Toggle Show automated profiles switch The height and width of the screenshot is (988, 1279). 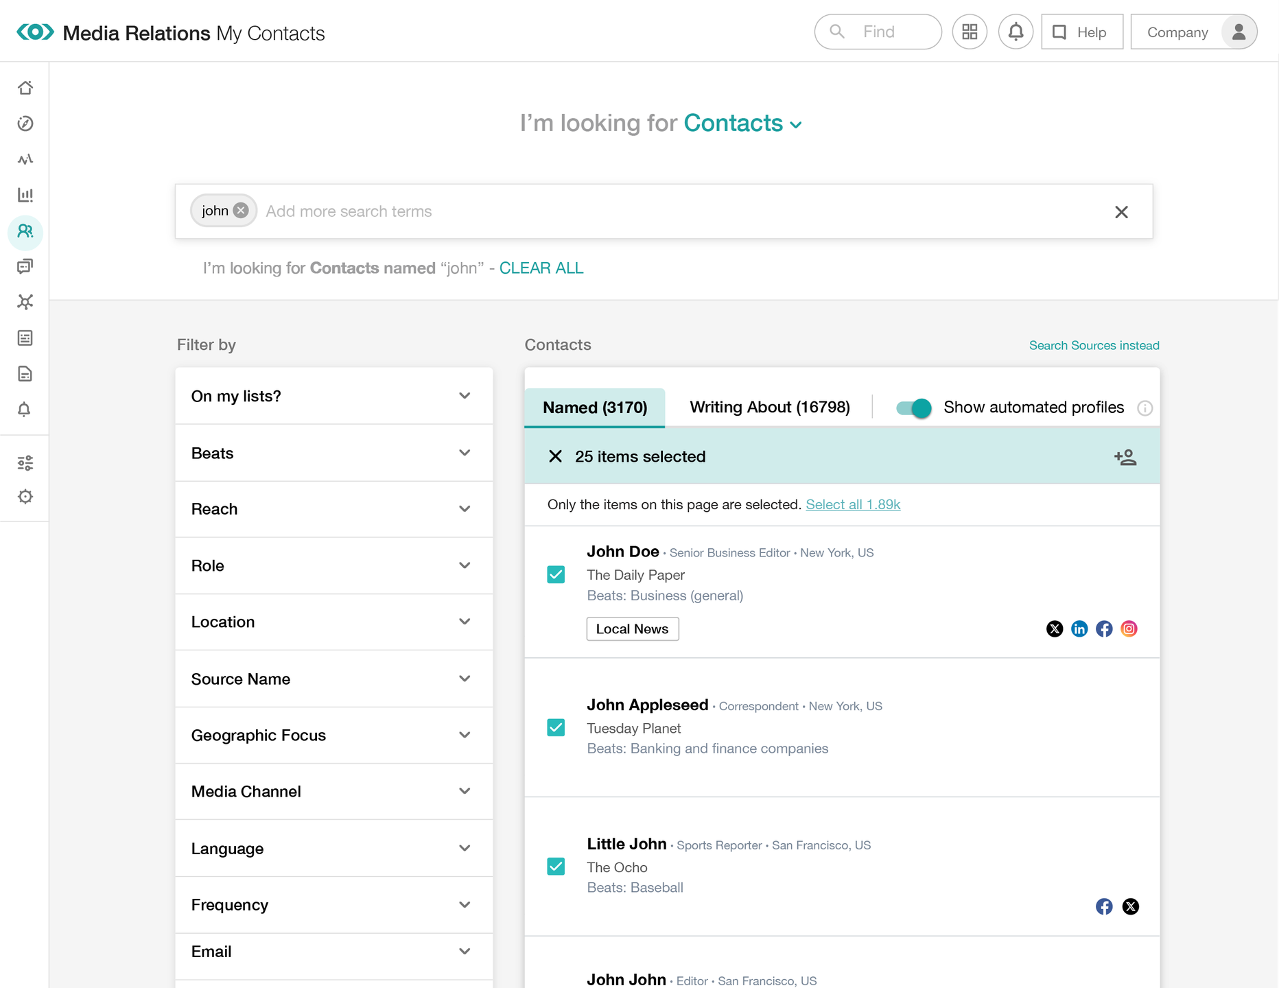[914, 408]
